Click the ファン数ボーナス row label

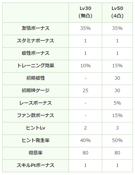pyautogui.click(x=35, y=116)
